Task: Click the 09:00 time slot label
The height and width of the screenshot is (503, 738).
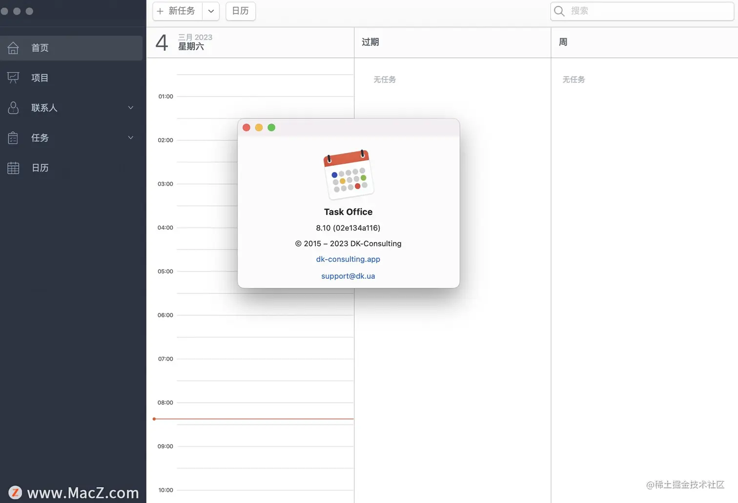Action: coord(165,446)
